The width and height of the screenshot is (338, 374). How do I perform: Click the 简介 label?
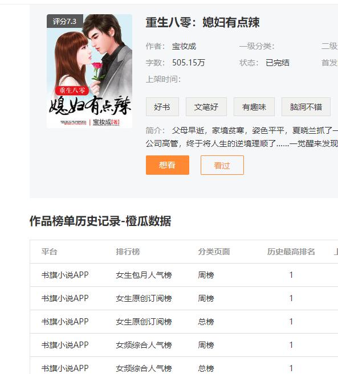(x=155, y=130)
